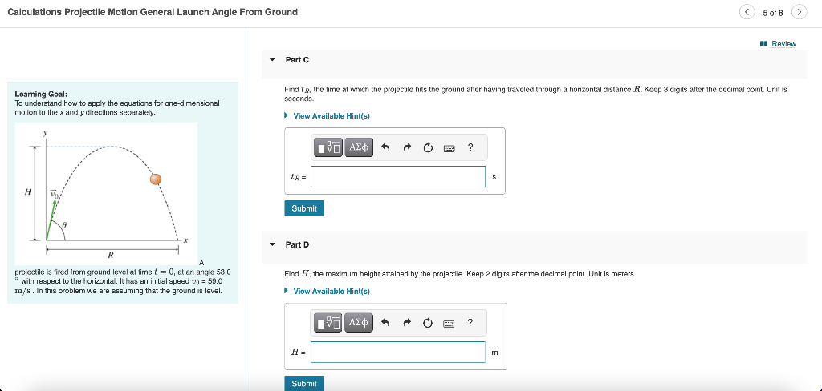The image size is (822, 391).
Task: Expand View Available Hint(s) for Part C
Action: [x=332, y=115]
